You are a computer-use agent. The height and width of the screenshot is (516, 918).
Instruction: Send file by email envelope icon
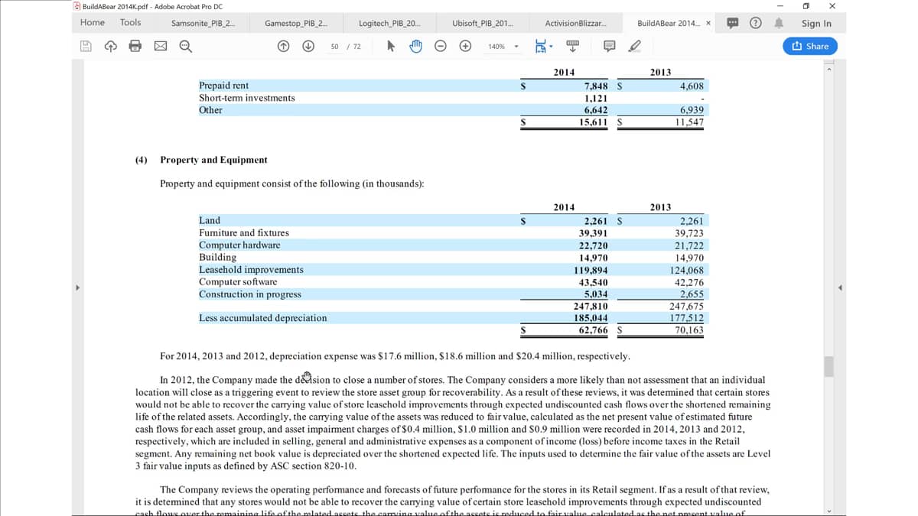[x=161, y=47]
